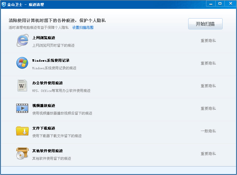The image size is (237, 175).
Task: Select the 文件下载痕迹 title
Action: 44,128
